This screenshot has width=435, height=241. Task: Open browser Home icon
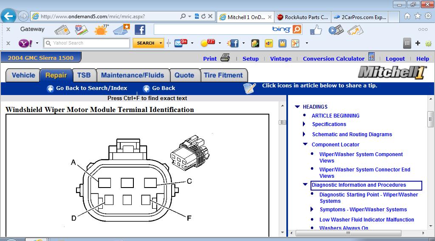pos(407,16)
